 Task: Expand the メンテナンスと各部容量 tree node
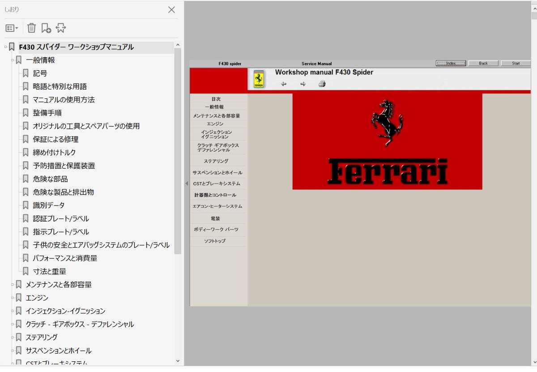(x=13, y=285)
